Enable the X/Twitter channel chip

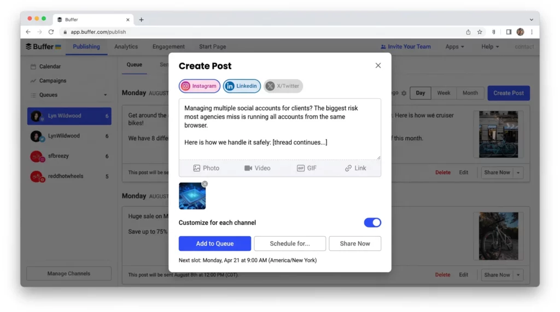click(x=283, y=86)
